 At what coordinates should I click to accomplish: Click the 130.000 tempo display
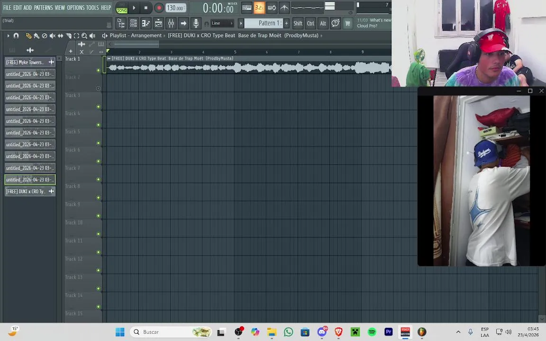(x=176, y=8)
